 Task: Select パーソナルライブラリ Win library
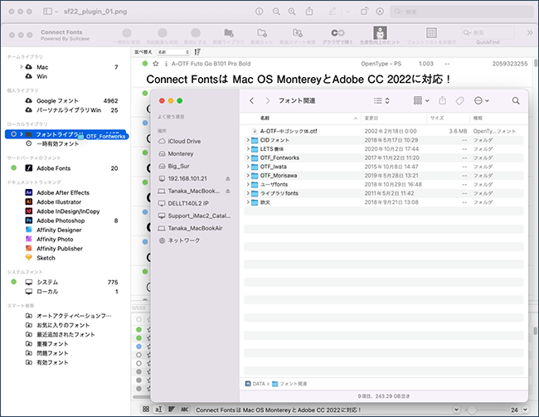click(69, 110)
